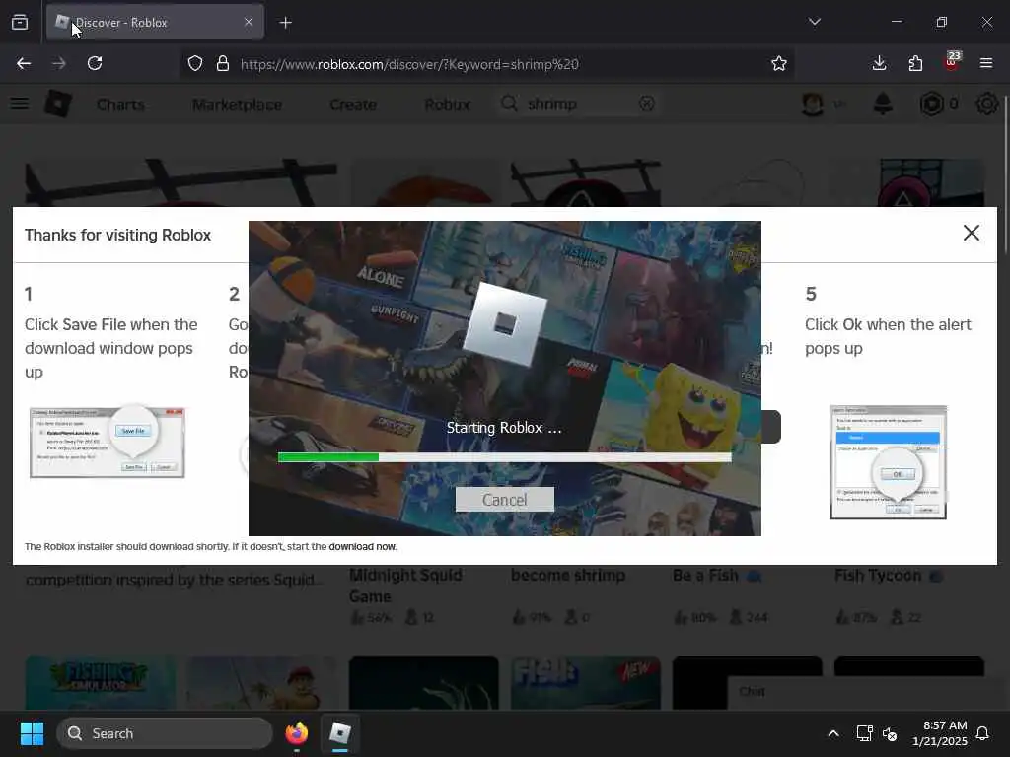The width and height of the screenshot is (1010, 757).
Task: Open Windows notification center bell
Action: [x=982, y=733]
